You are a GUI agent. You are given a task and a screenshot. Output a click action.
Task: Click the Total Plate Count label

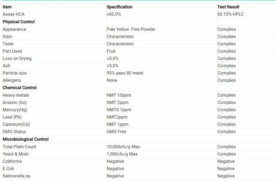pos(19,147)
